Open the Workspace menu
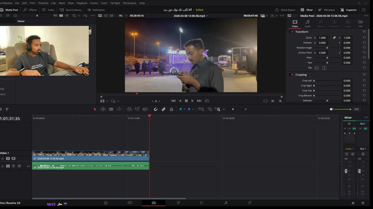The image size is (373, 209). click(129, 3)
